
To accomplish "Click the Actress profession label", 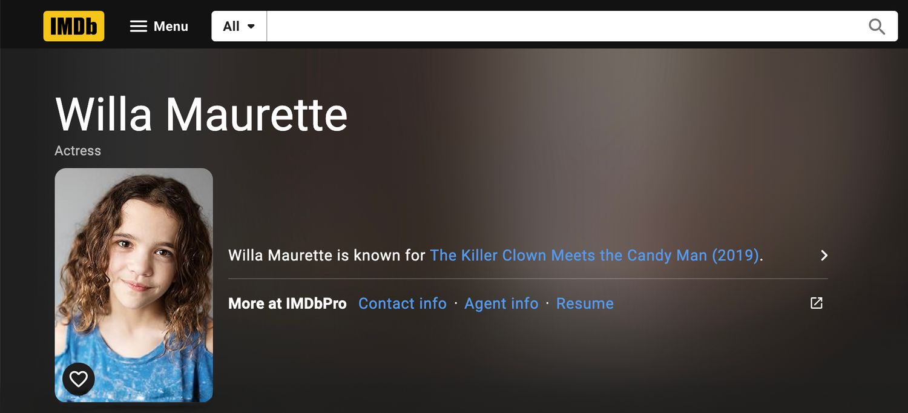I will (x=77, y=150).
